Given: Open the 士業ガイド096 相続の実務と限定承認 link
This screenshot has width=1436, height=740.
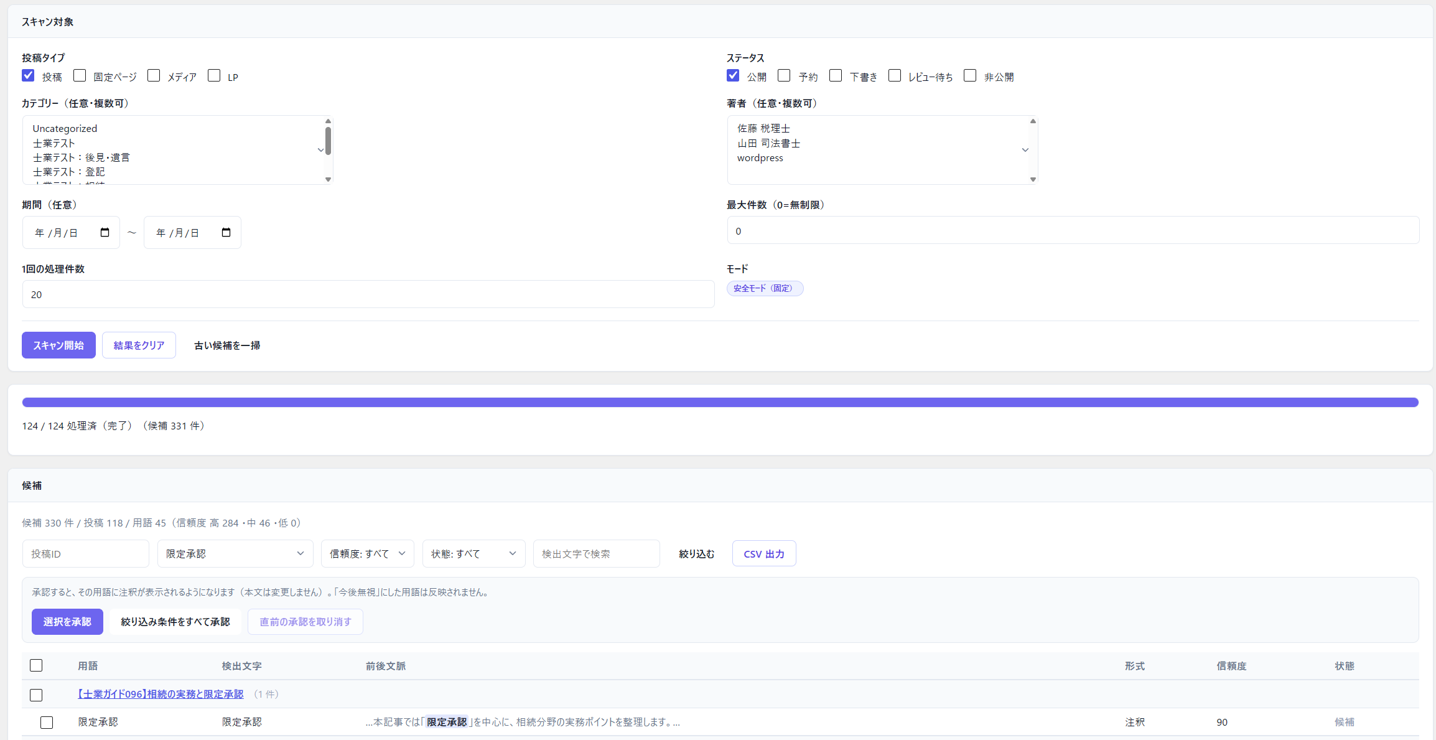Looking at the screenshot, I should point(161,694).
